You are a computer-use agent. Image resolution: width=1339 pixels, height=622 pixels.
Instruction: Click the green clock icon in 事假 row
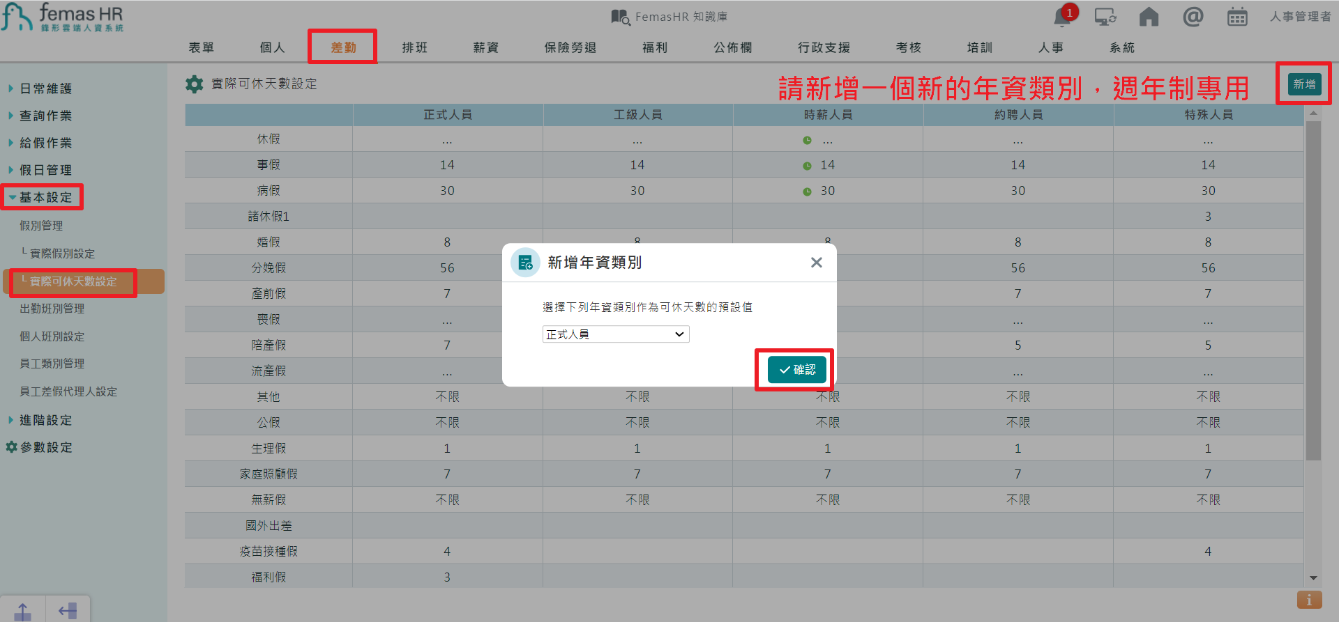tap(807, 166)
